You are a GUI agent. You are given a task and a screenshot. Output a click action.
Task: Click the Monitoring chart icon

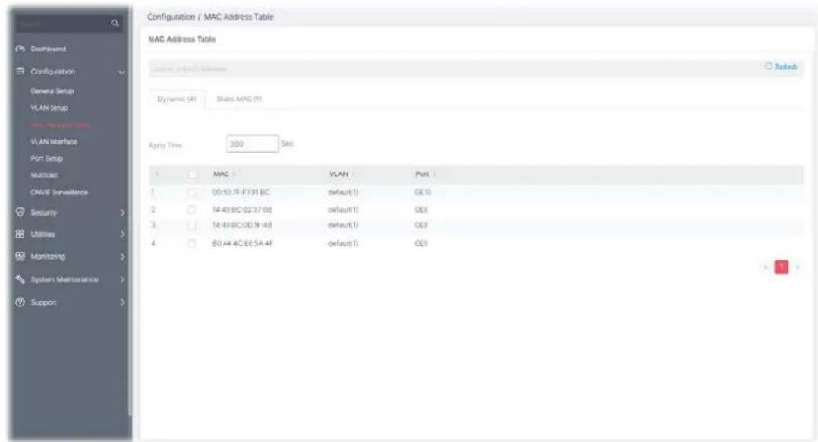(x=20, y=256)
